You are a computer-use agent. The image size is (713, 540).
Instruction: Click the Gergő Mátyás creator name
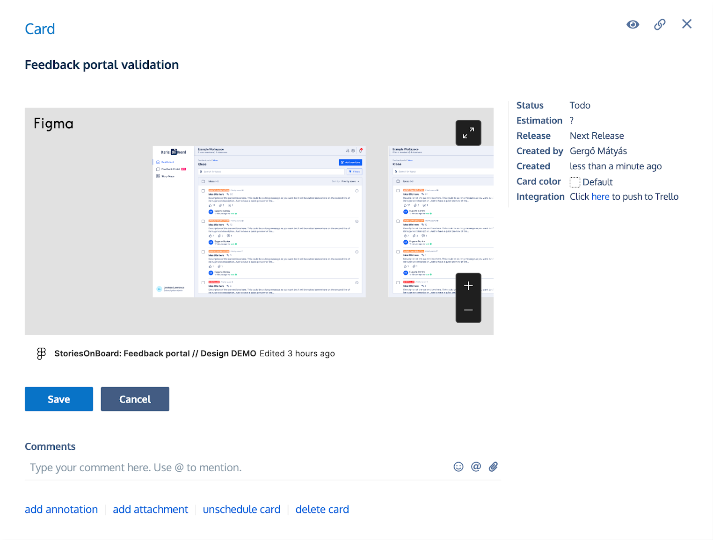click(x=598, y=151)
